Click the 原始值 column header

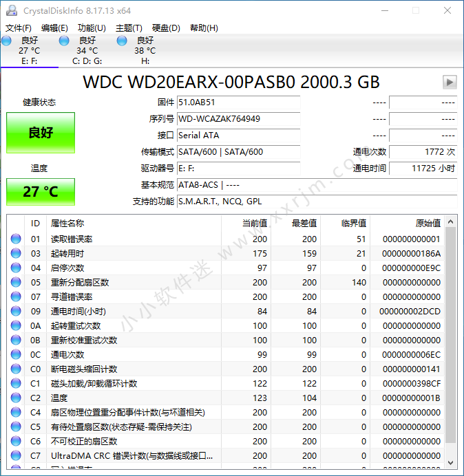click(407, 223)
